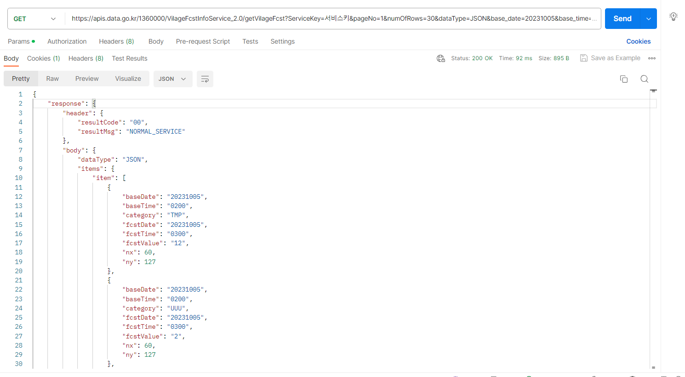
Task: Show the Test Results tab
Action: point(130,58)
